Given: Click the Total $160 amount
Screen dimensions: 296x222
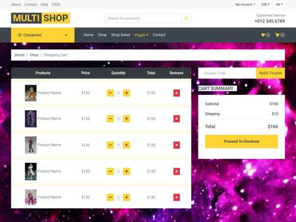Looking at the screenshot, I should [273, 127].
